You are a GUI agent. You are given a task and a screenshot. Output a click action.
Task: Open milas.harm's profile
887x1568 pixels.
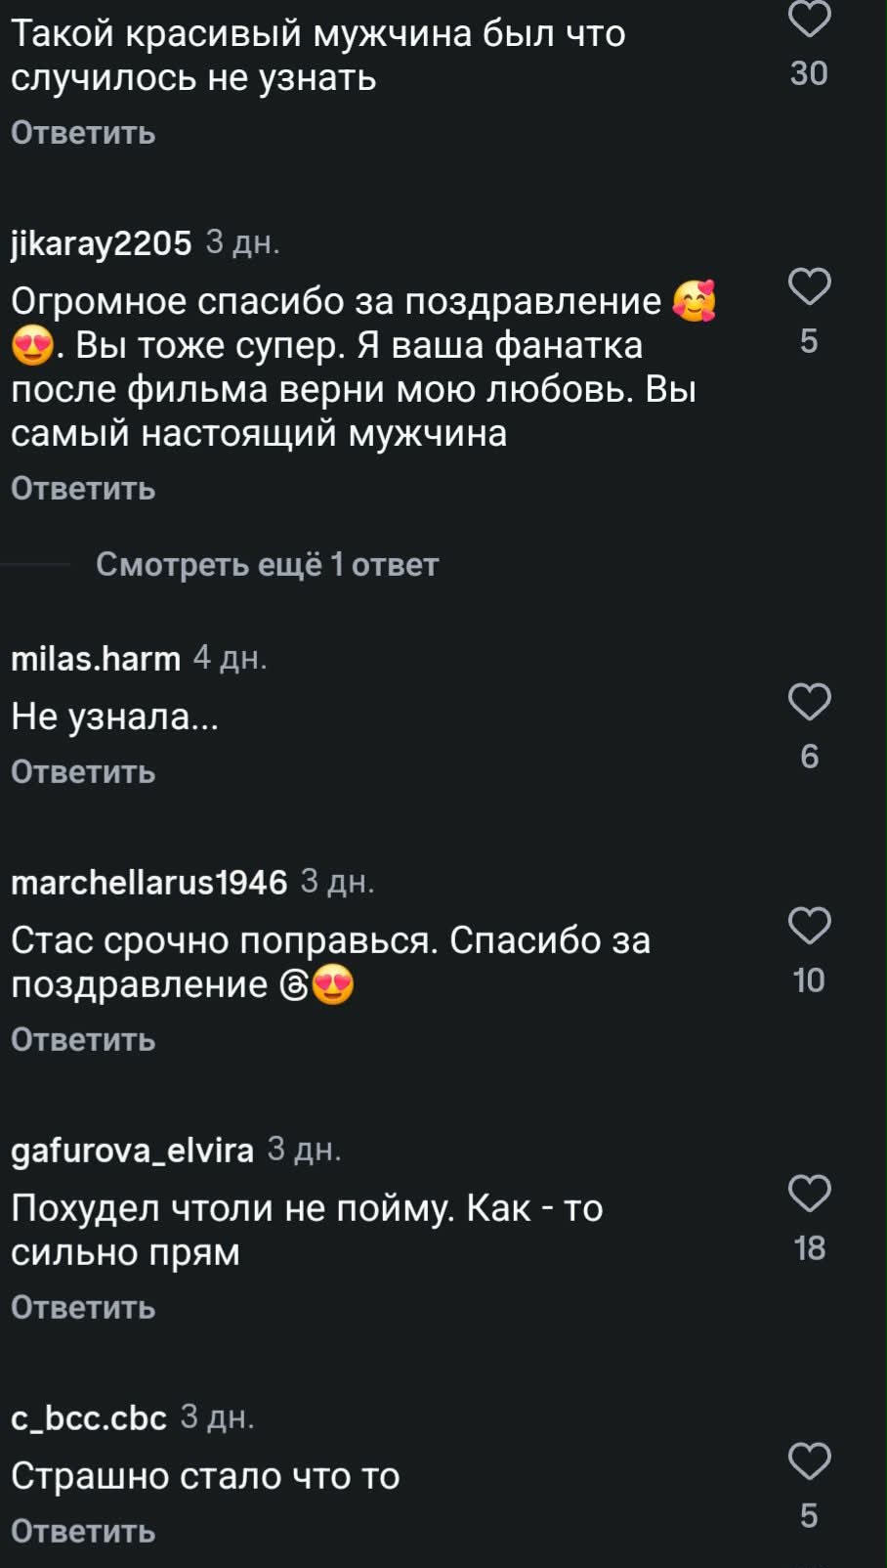click(96, 658)
